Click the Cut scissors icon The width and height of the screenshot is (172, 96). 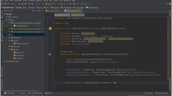[19, 4]
